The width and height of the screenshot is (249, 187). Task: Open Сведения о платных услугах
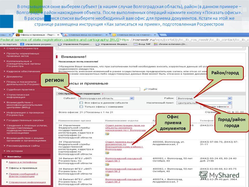click(x=27, y=129)
